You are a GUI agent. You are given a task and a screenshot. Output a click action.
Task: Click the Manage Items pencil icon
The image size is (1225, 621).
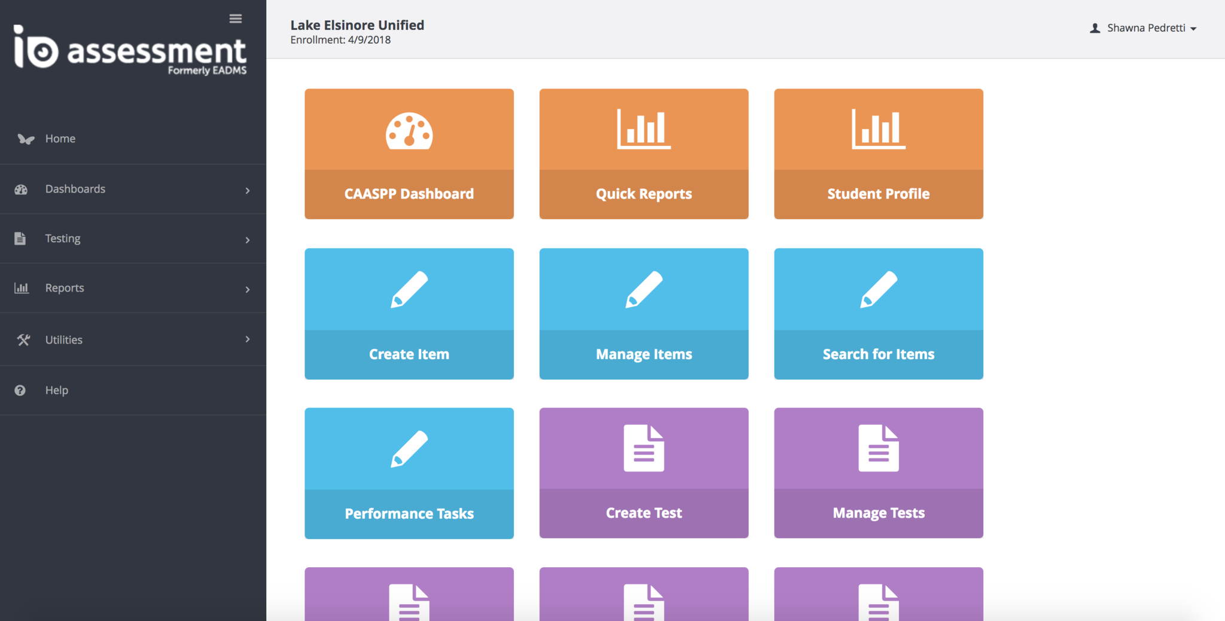point(644,289)
